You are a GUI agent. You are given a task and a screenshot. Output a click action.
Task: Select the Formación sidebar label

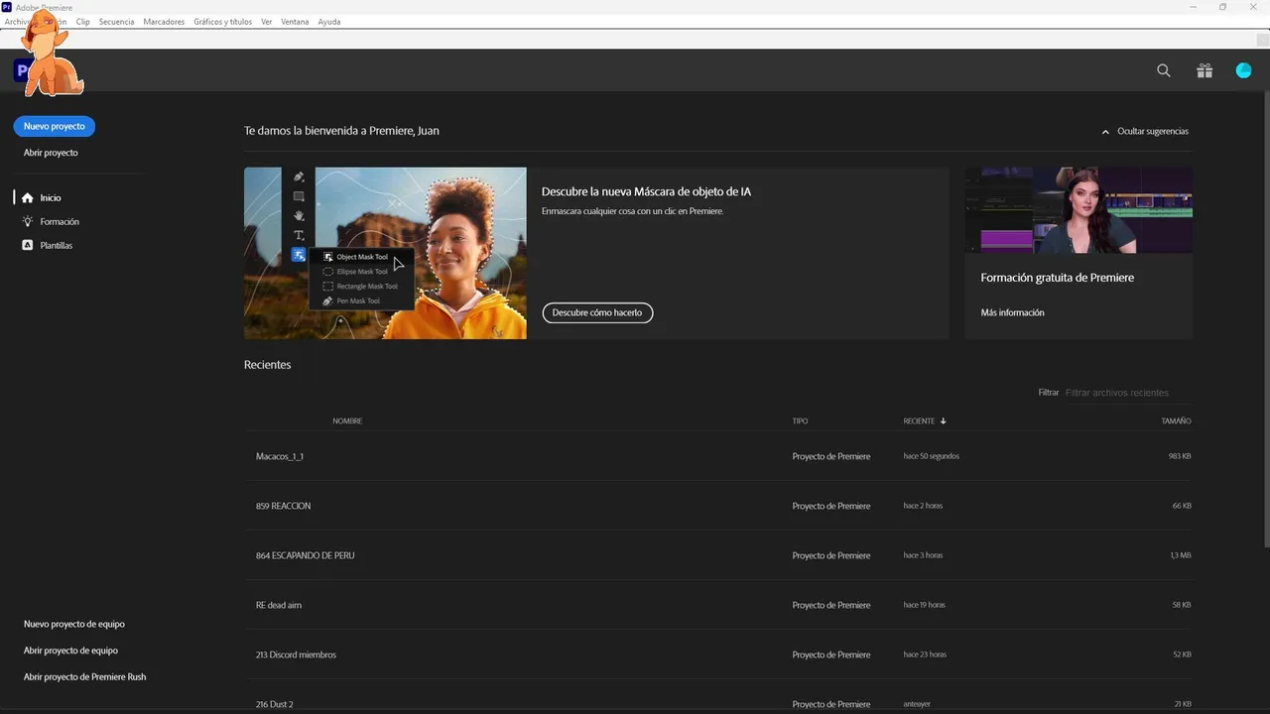[x=60, y=221]
